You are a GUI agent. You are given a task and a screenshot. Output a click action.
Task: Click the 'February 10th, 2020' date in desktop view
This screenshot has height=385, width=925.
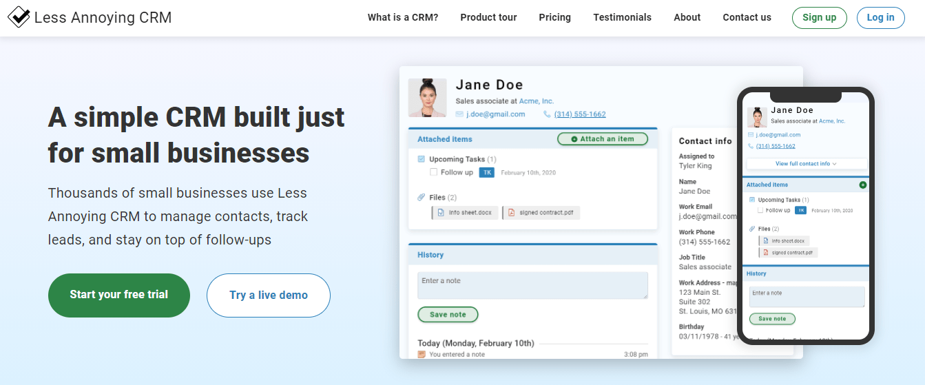click(x=528, y=173)
